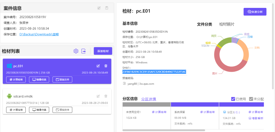Select the sdcard.vmdk evidence card
This screenshot has height=132, width=275.
pos(57,101)
